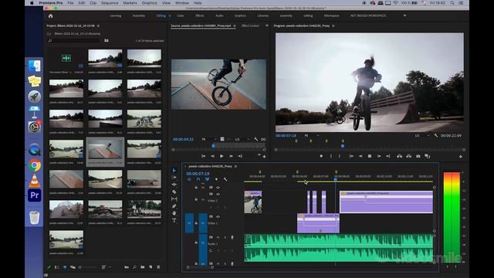494x278 pixels.
Task: Select the Razor tool
Action: [174, 192]
